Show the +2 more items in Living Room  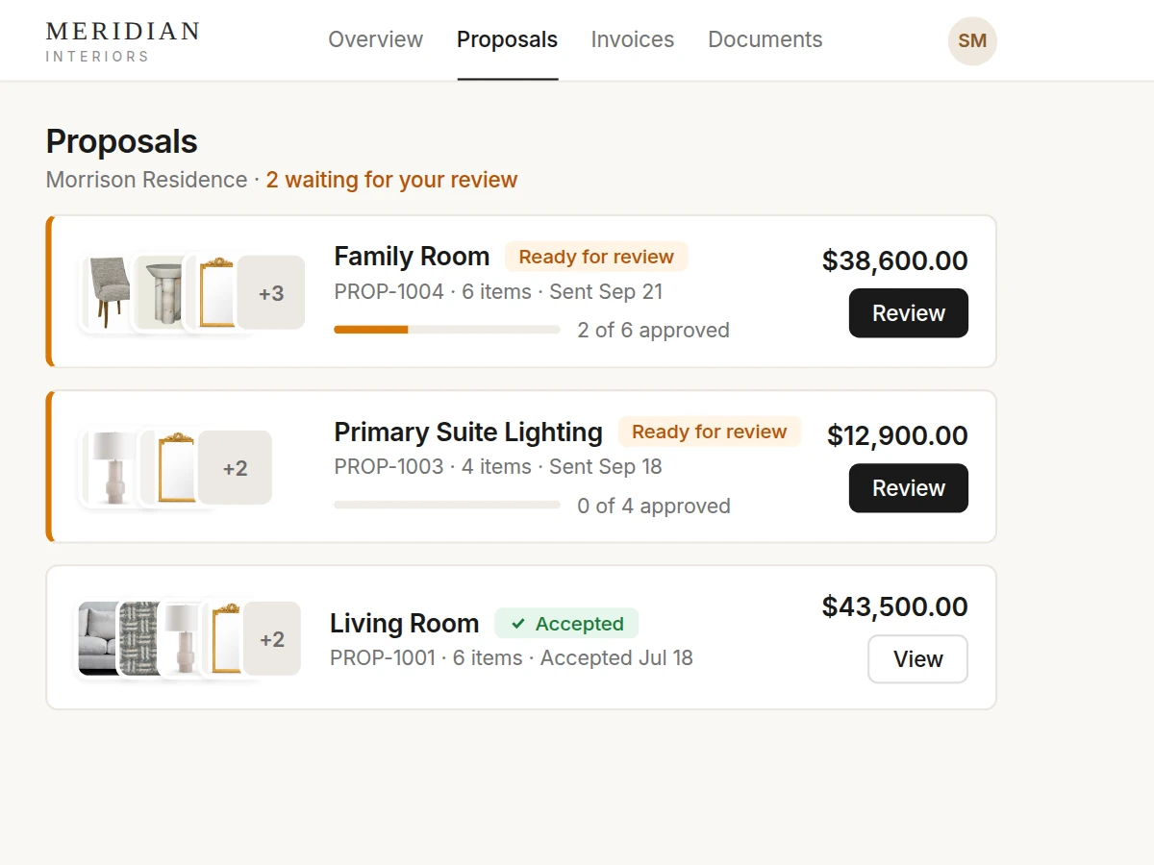(x=272, y=639)
